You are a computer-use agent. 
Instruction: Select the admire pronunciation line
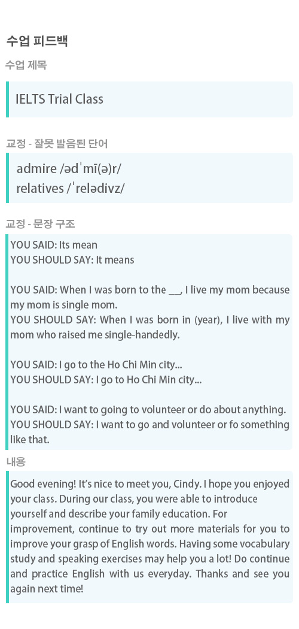(x=69, y=169)
